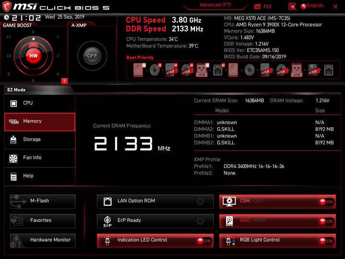Click the Boot Priority heading
The image size is (345, 259).
pyautogui.click(x=140, y=58)
